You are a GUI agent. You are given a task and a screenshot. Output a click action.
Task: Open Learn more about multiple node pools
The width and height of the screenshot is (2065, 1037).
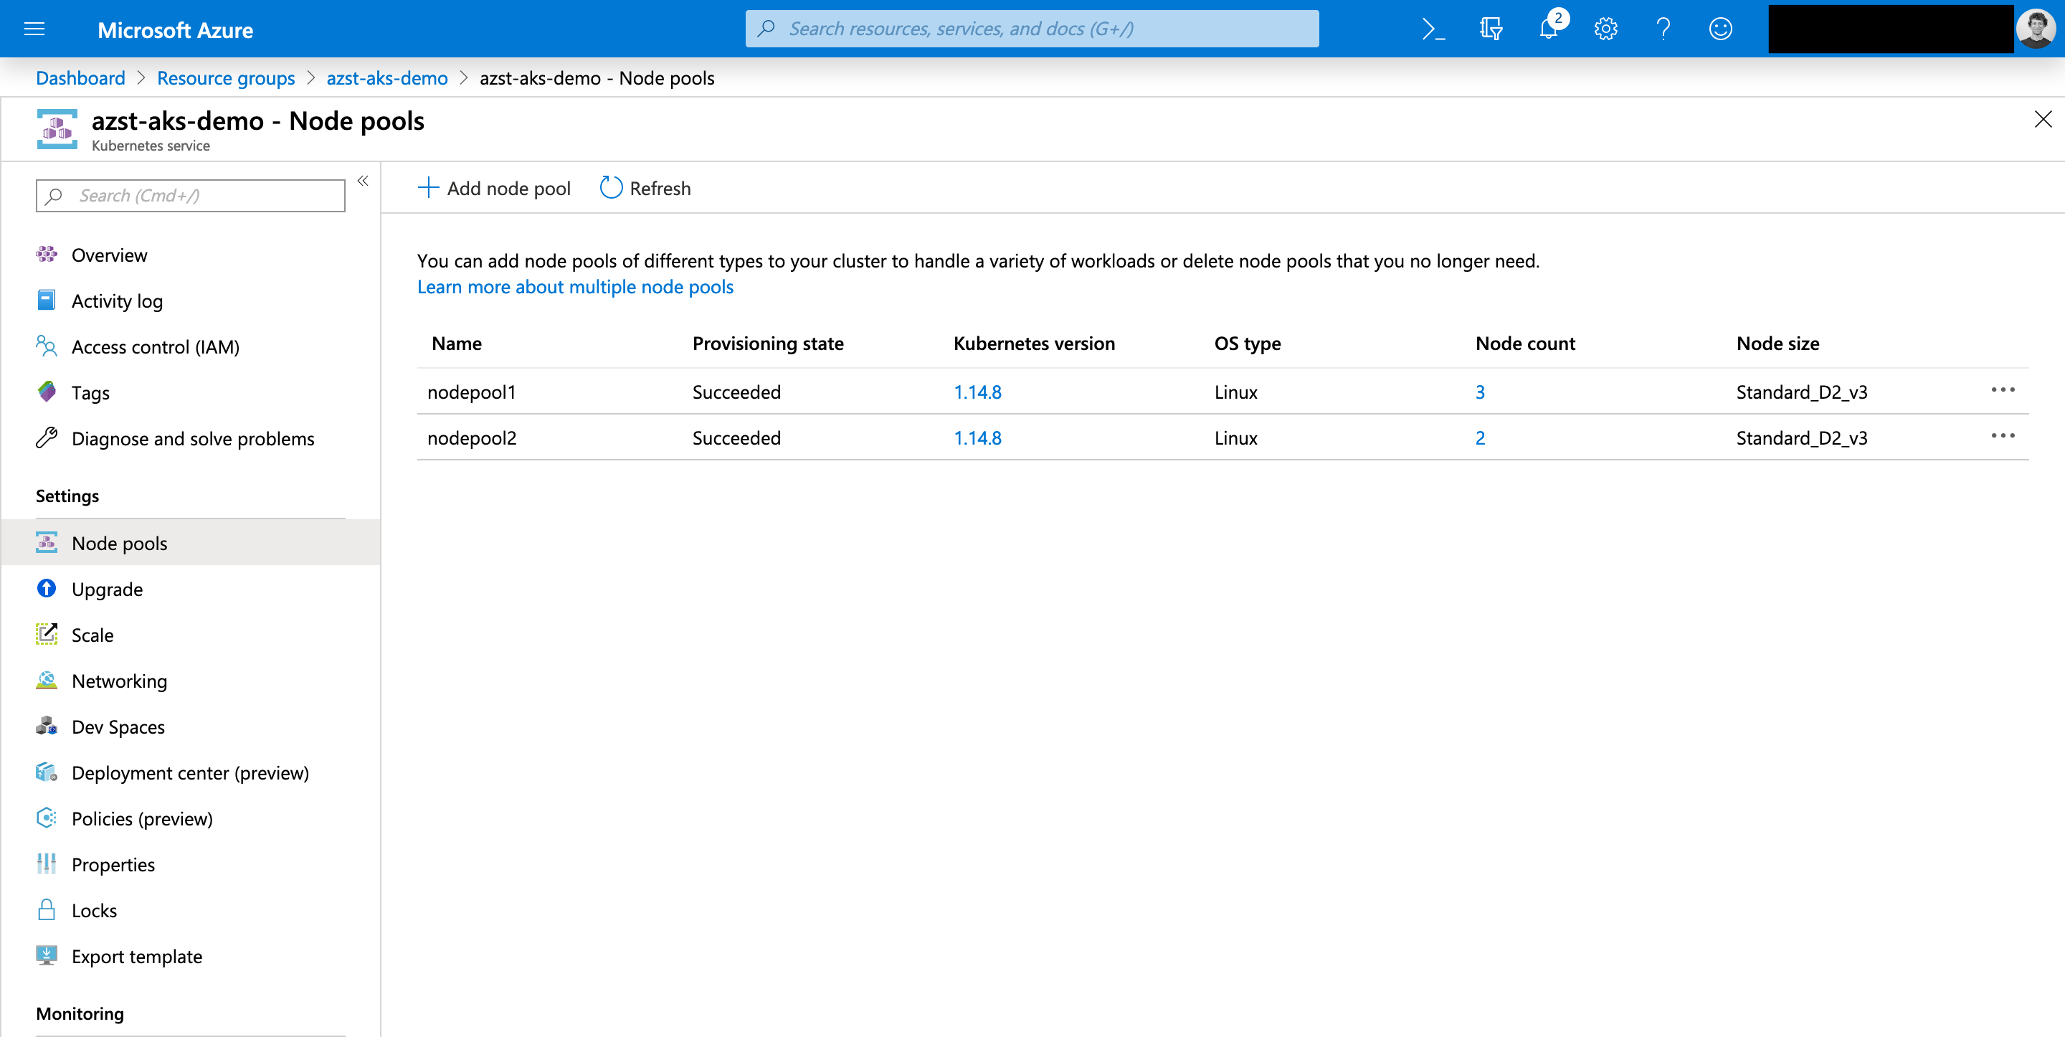[575, 287]
